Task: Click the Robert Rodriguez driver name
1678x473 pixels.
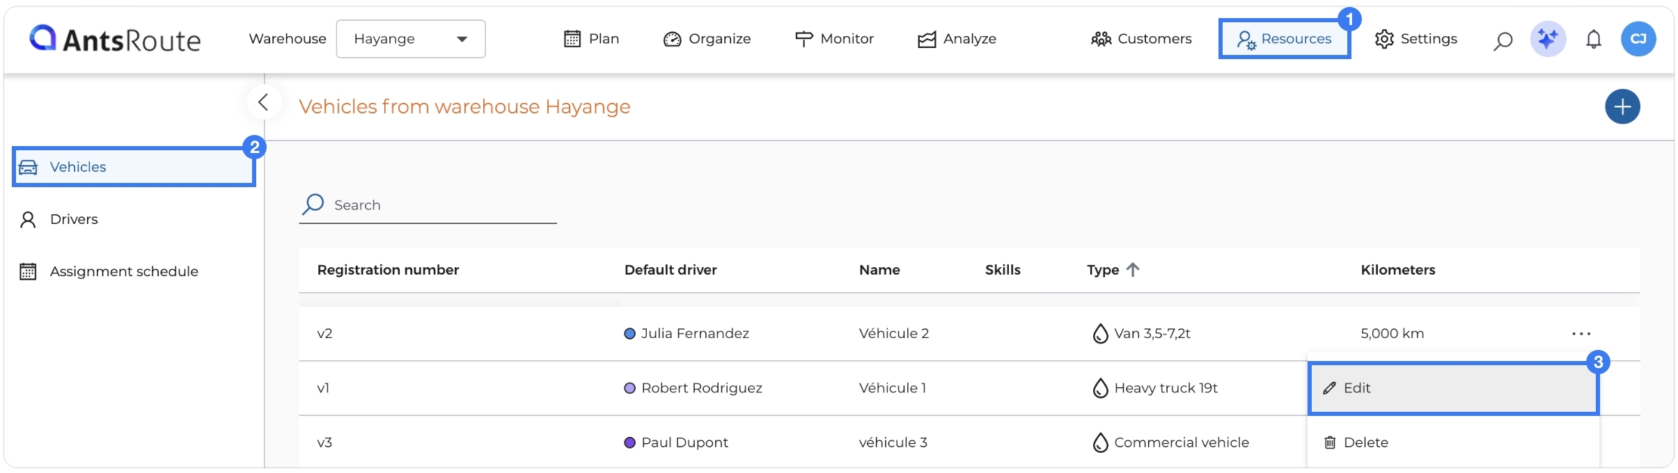Action: point(702,388)
